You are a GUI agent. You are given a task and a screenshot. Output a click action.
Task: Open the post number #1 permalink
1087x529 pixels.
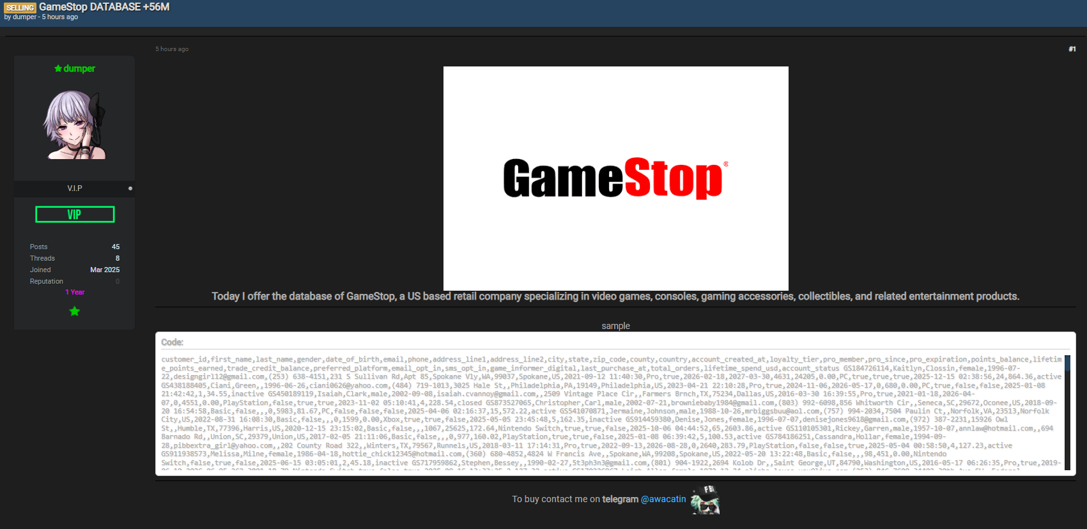click(x=1072, y=49)
